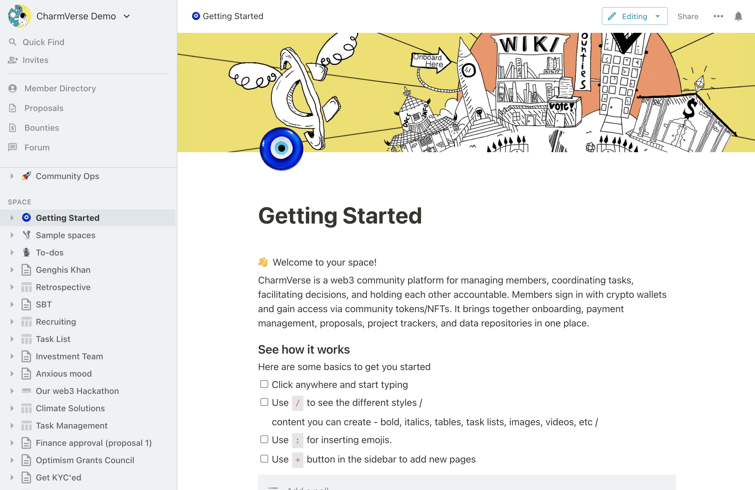Click the evil eye page icon emoji
Image resolution: width=755 pixels, height=490 pixels.
click(281, 149)
